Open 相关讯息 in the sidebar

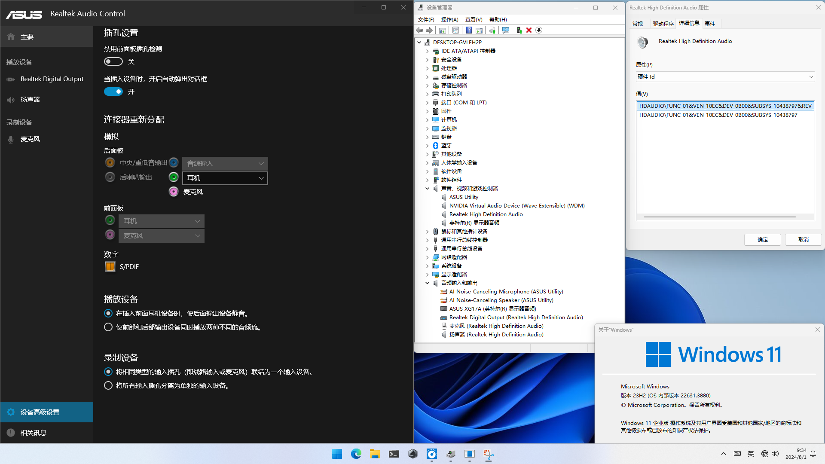pyautogui.click(x=34, y=432)
